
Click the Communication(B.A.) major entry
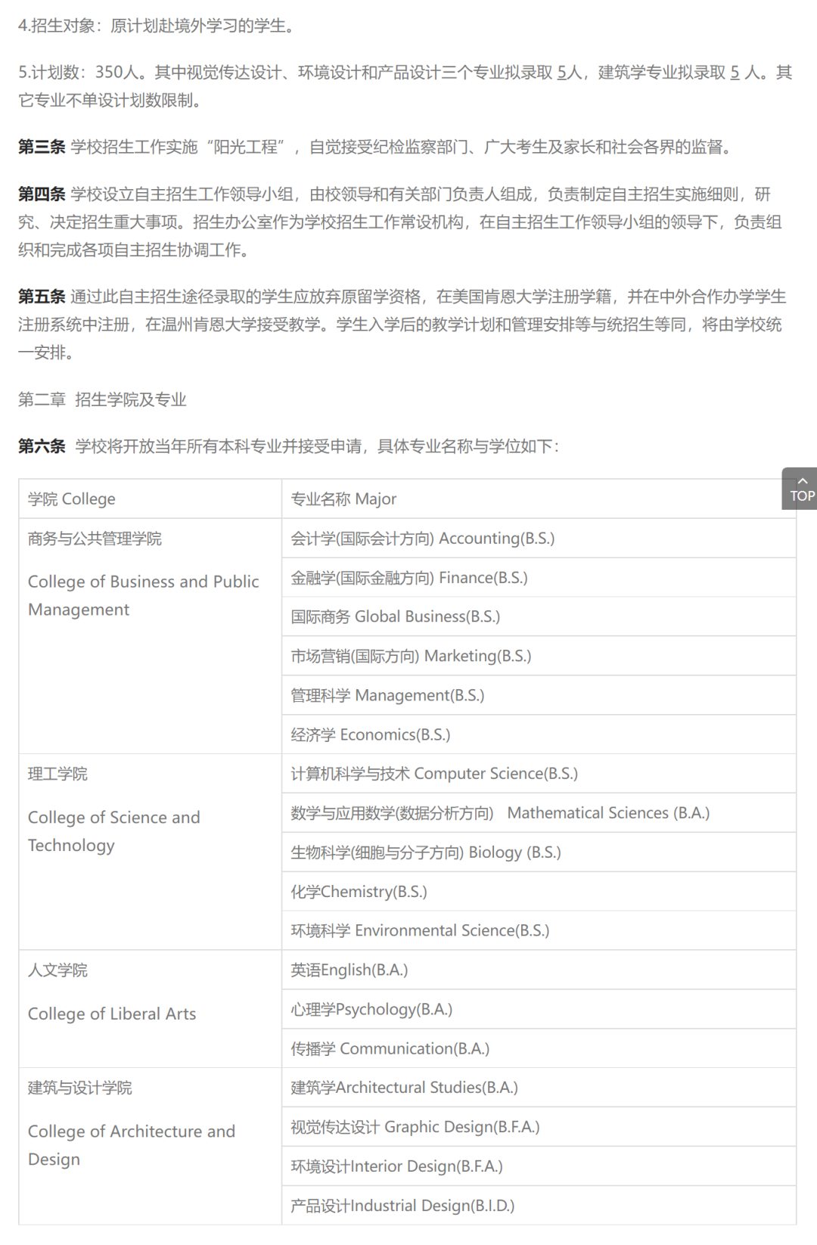[539, 1049]
